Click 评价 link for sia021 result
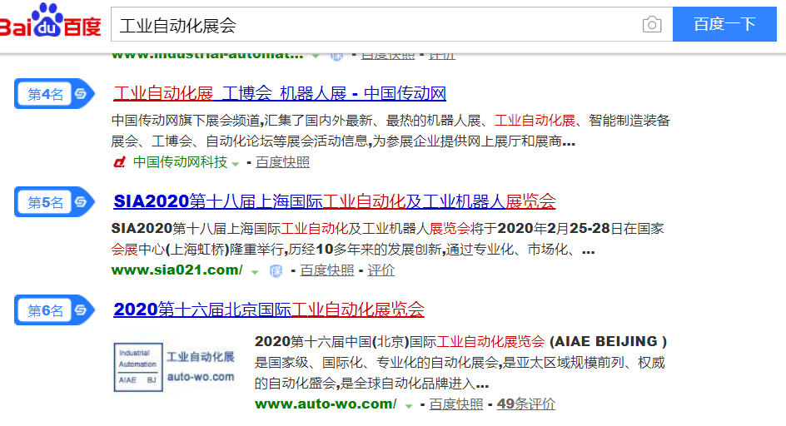The image size is (786, 426). (381, 270)
